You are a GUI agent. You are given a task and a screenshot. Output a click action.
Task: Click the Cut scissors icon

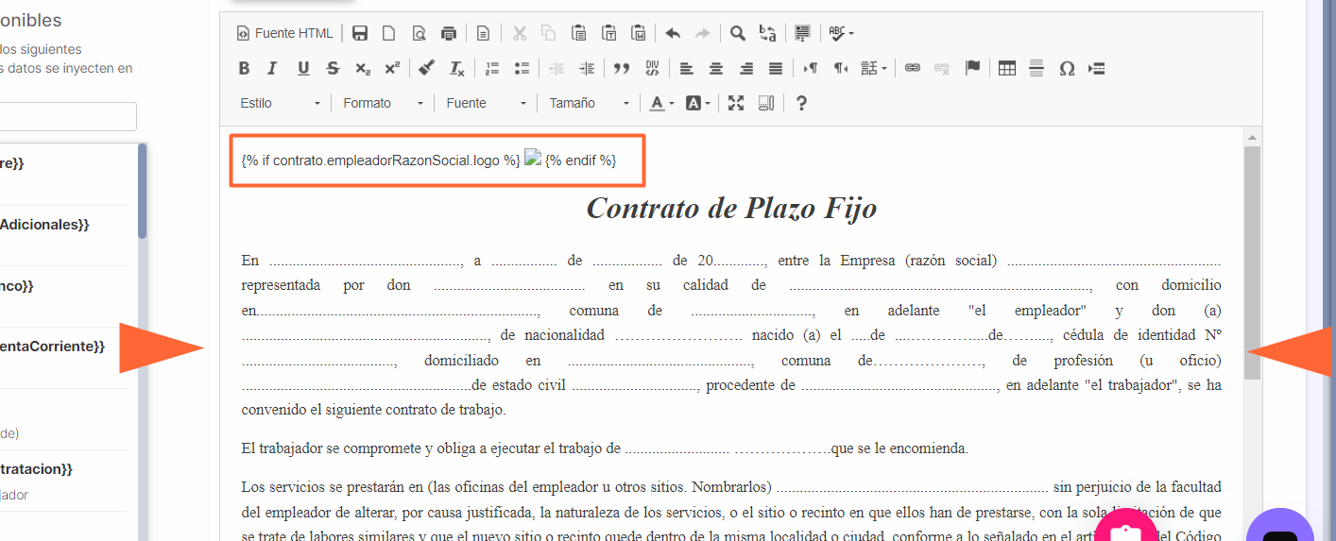[519, 33]
